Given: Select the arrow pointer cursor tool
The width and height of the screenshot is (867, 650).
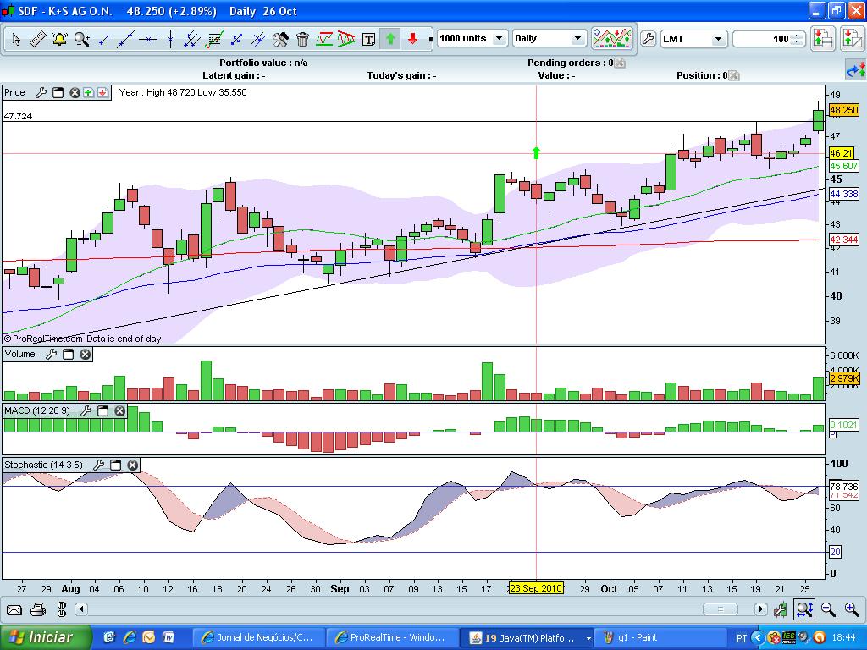Looking at the screenshot, I should coord(16,39).
